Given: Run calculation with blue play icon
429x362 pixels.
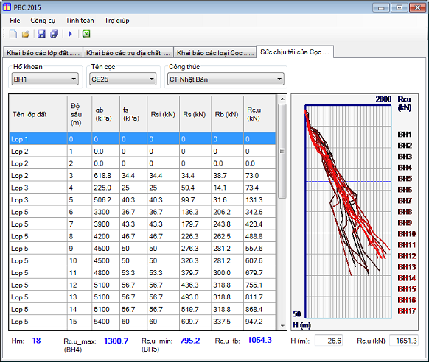Looking at the screenshot, I should pos(70,34).
